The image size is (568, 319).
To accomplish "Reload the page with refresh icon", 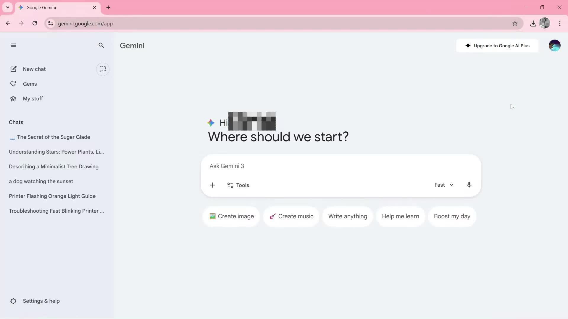I will (x=35, y=23).
